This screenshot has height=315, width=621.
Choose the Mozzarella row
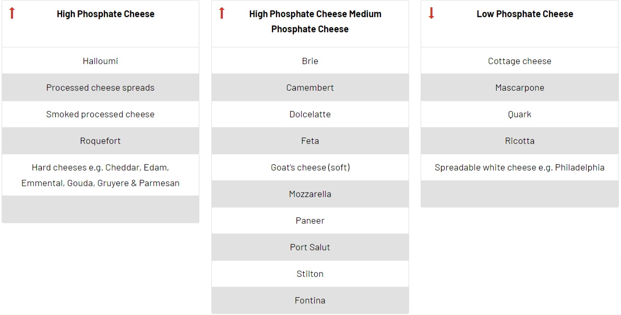coord(310,194)
